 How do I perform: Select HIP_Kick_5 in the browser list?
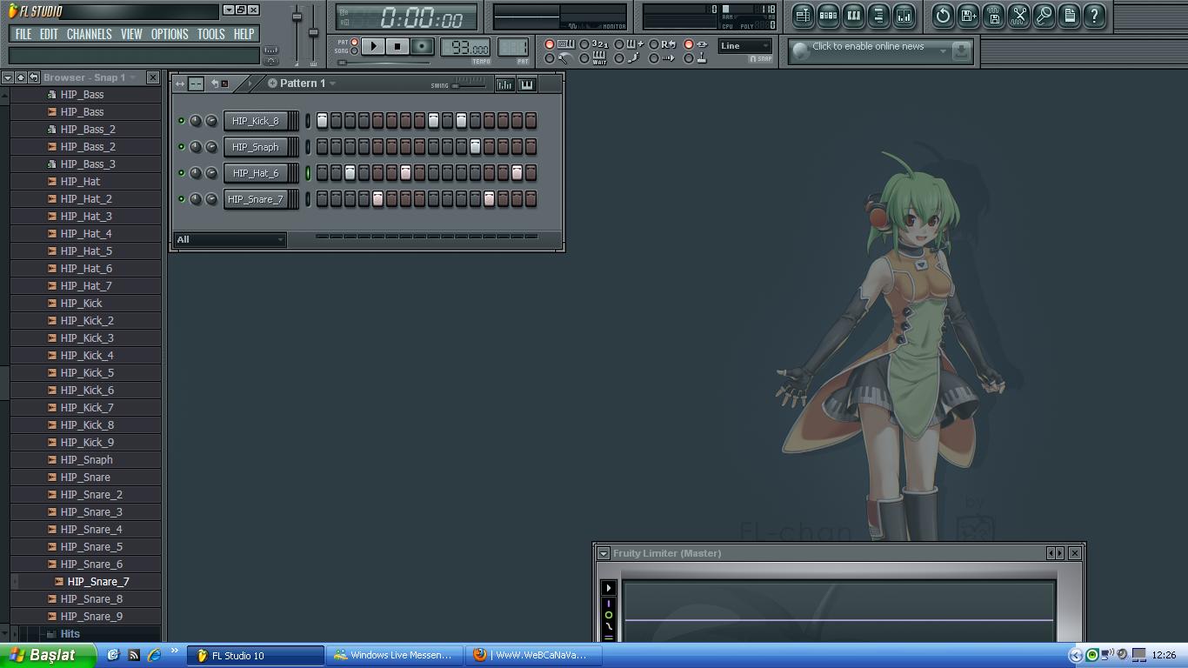(x=87, y=372)
